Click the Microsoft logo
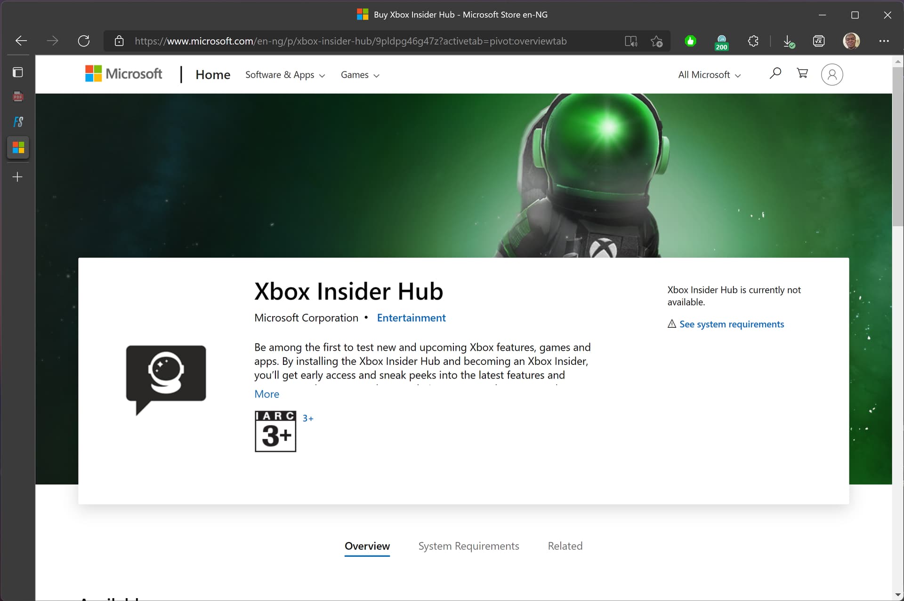Viewport: 904px width, 601px height. click(x=123, y=74)
